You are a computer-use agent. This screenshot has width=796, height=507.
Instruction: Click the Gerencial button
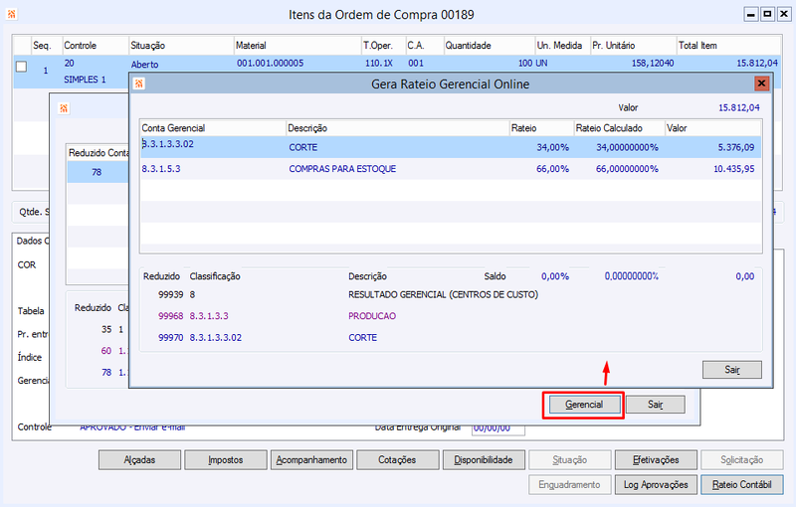pos(584,405)
